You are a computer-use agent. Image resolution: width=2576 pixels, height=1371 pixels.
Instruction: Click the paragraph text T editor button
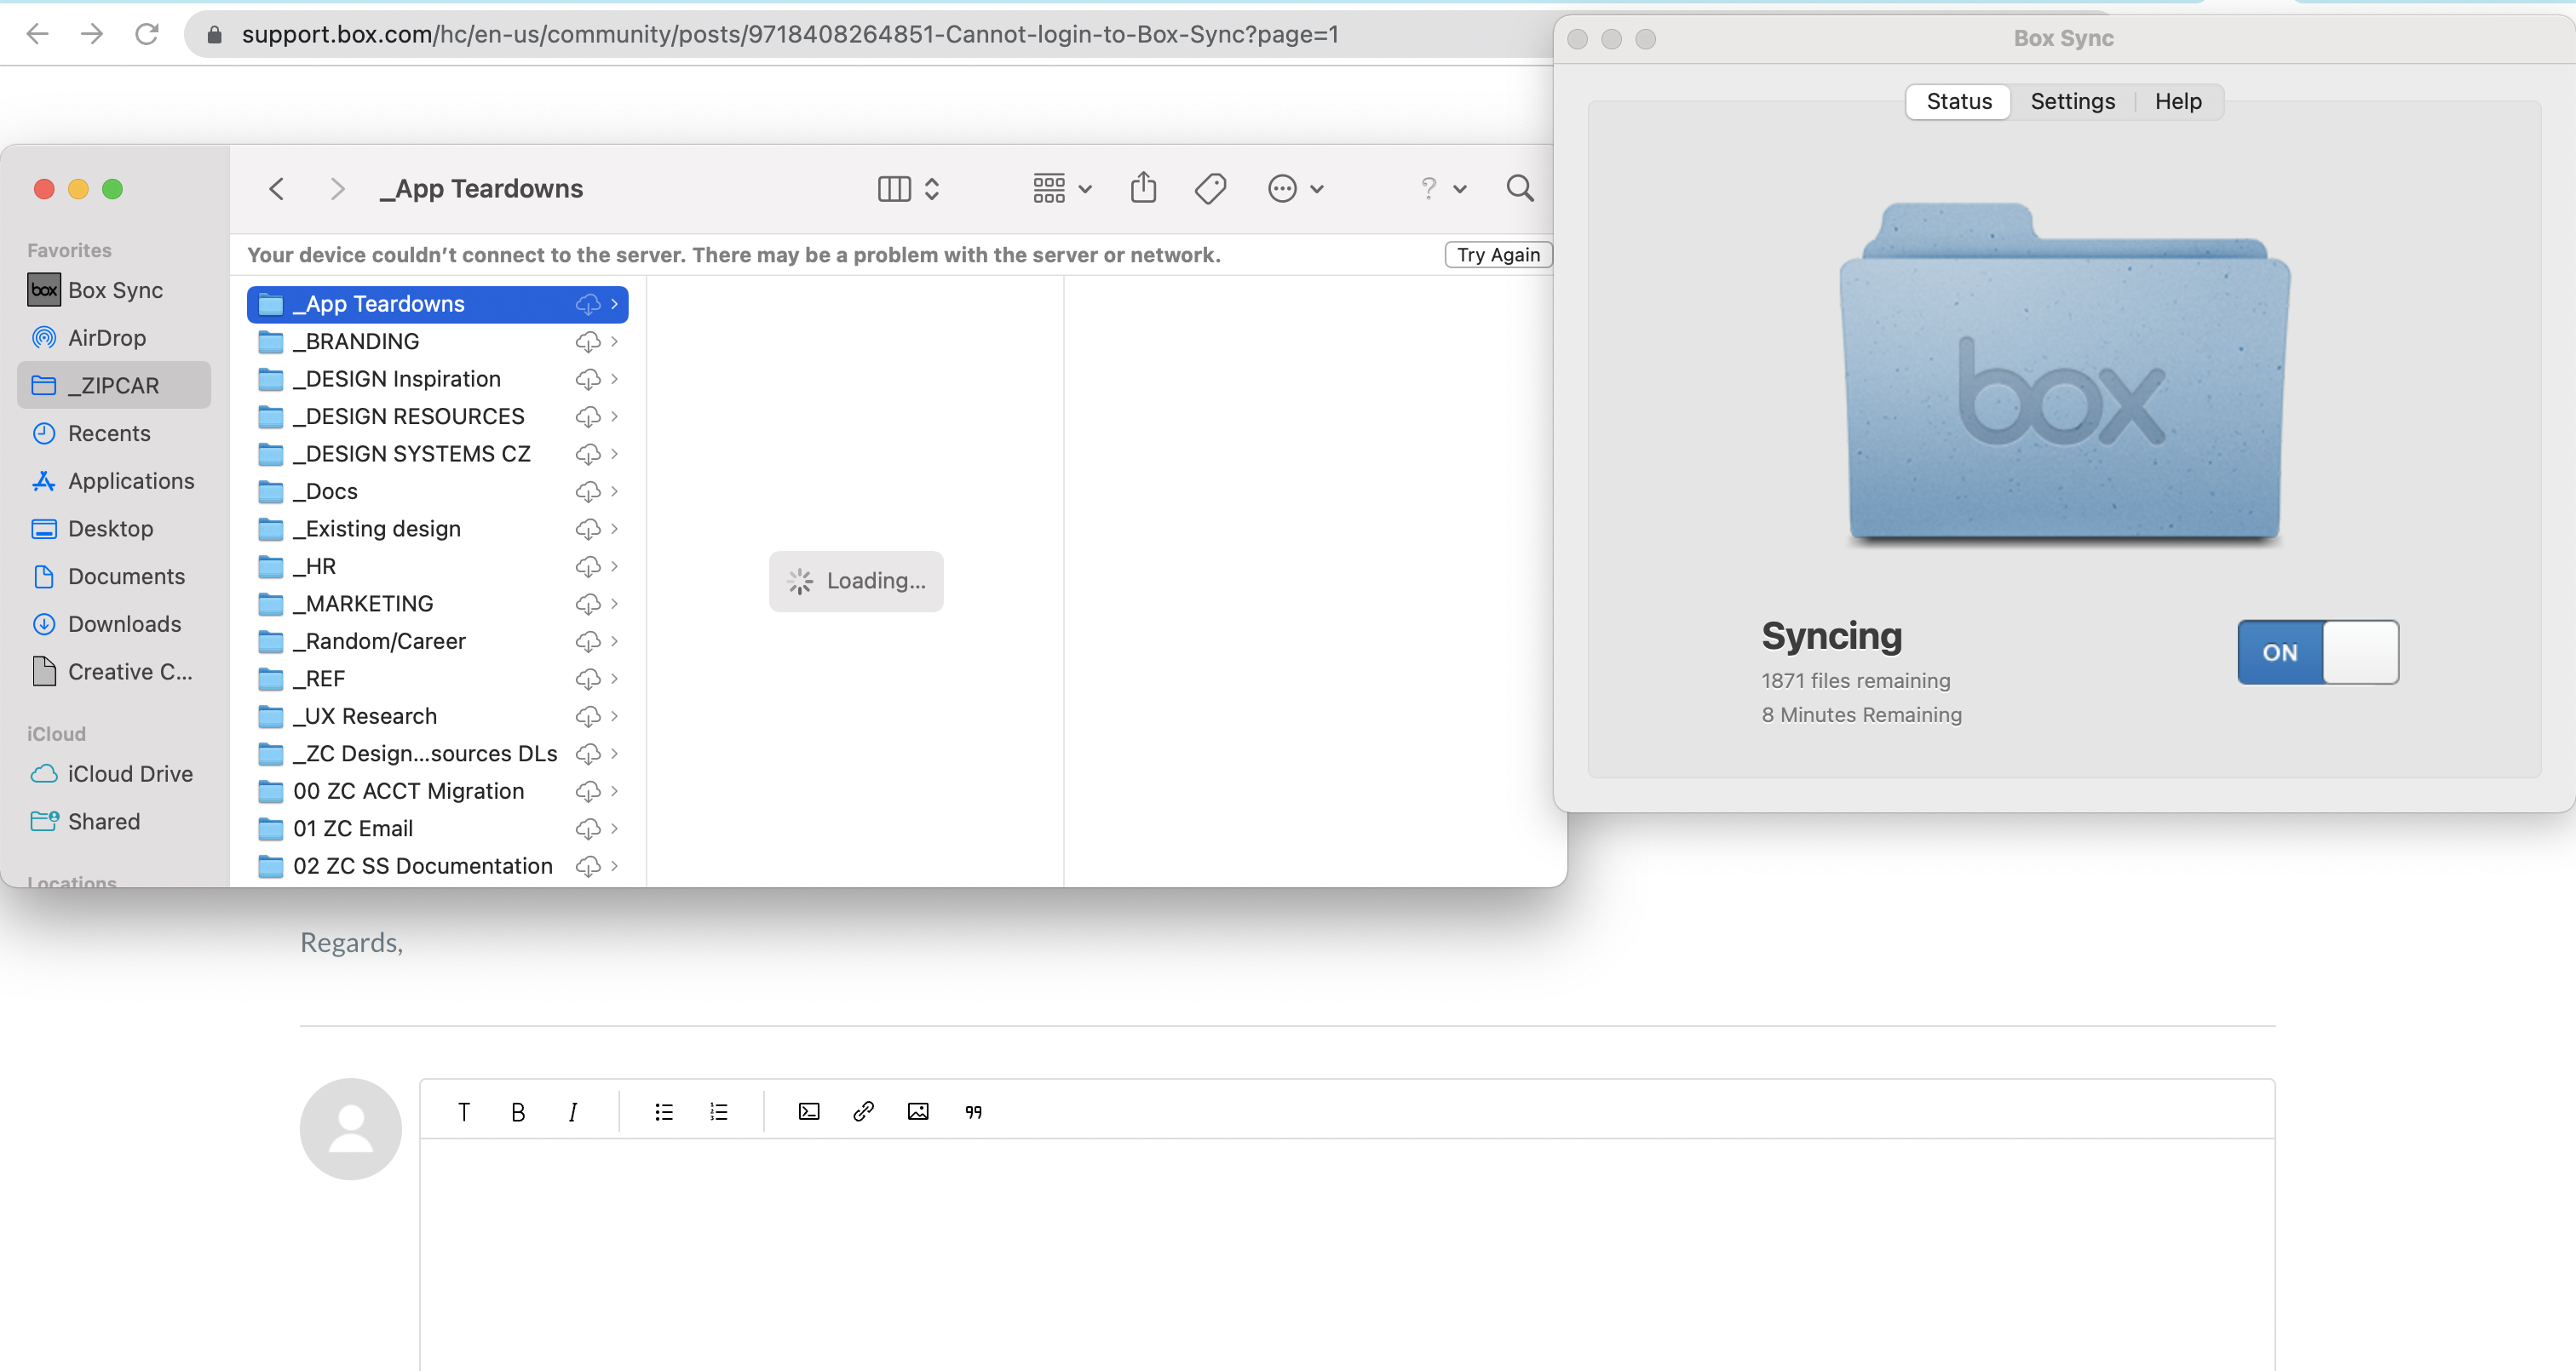click(464, 1112)
